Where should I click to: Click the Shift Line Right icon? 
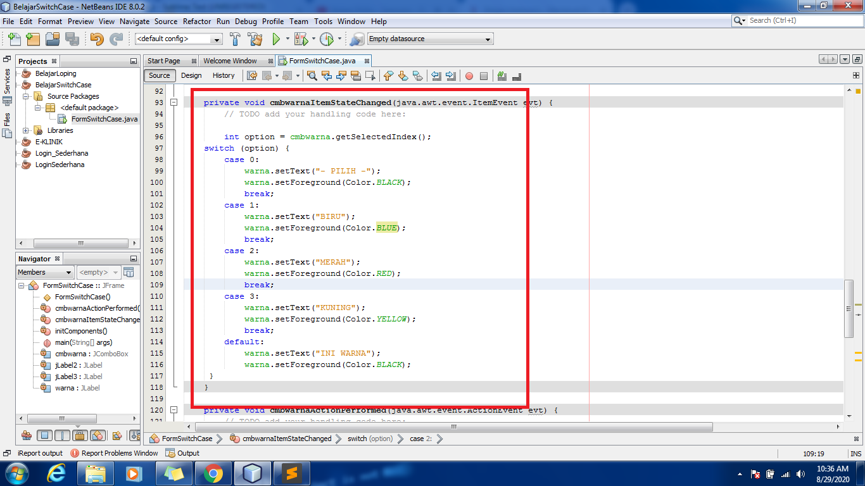(451, 76)
